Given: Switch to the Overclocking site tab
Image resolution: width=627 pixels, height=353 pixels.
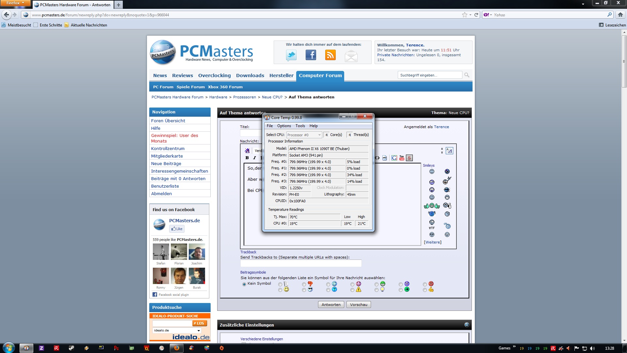Looking at the screenshot, I should 214,76.
